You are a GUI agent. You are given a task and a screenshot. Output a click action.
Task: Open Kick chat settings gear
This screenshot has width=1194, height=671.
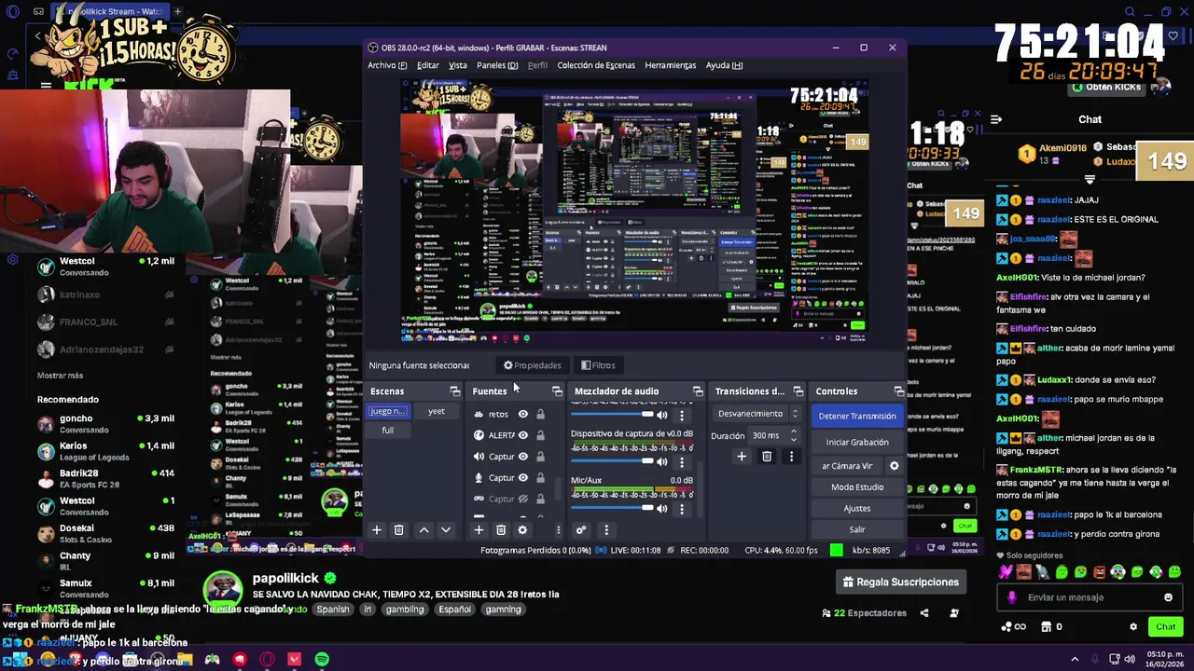pyautogui.click(x=1133, y=627)
